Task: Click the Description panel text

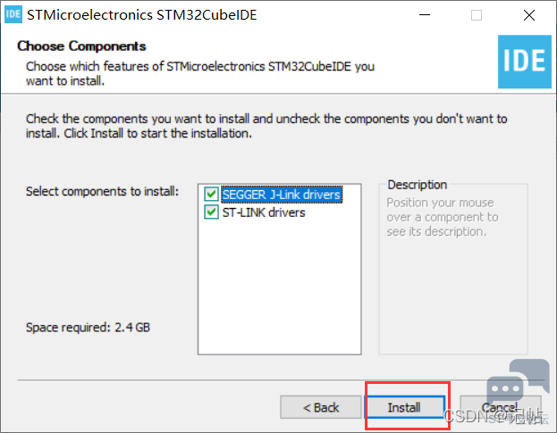Action: 443,217
